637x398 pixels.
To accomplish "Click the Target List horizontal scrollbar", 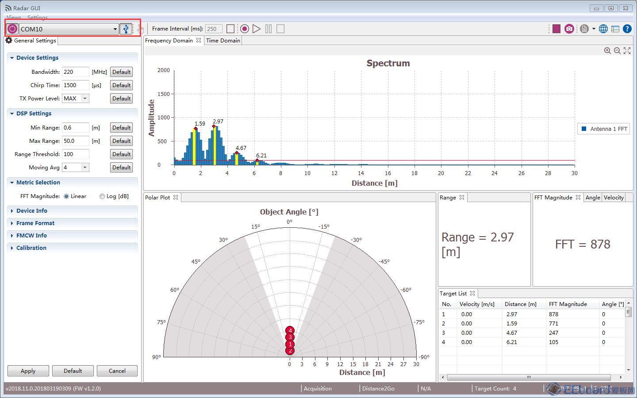I will point(529,377).
